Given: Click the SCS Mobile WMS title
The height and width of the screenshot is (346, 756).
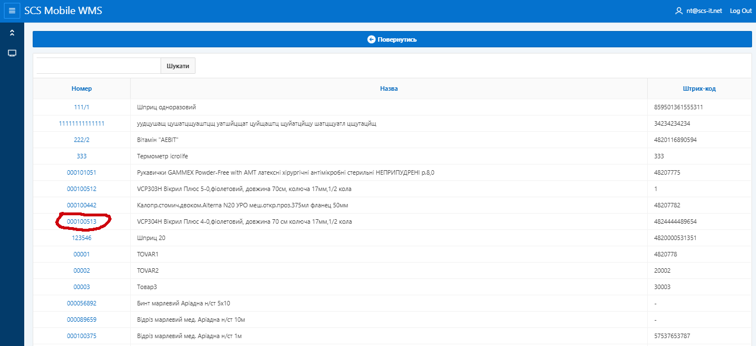Looking at the screenshot, I should coord(63,11).
